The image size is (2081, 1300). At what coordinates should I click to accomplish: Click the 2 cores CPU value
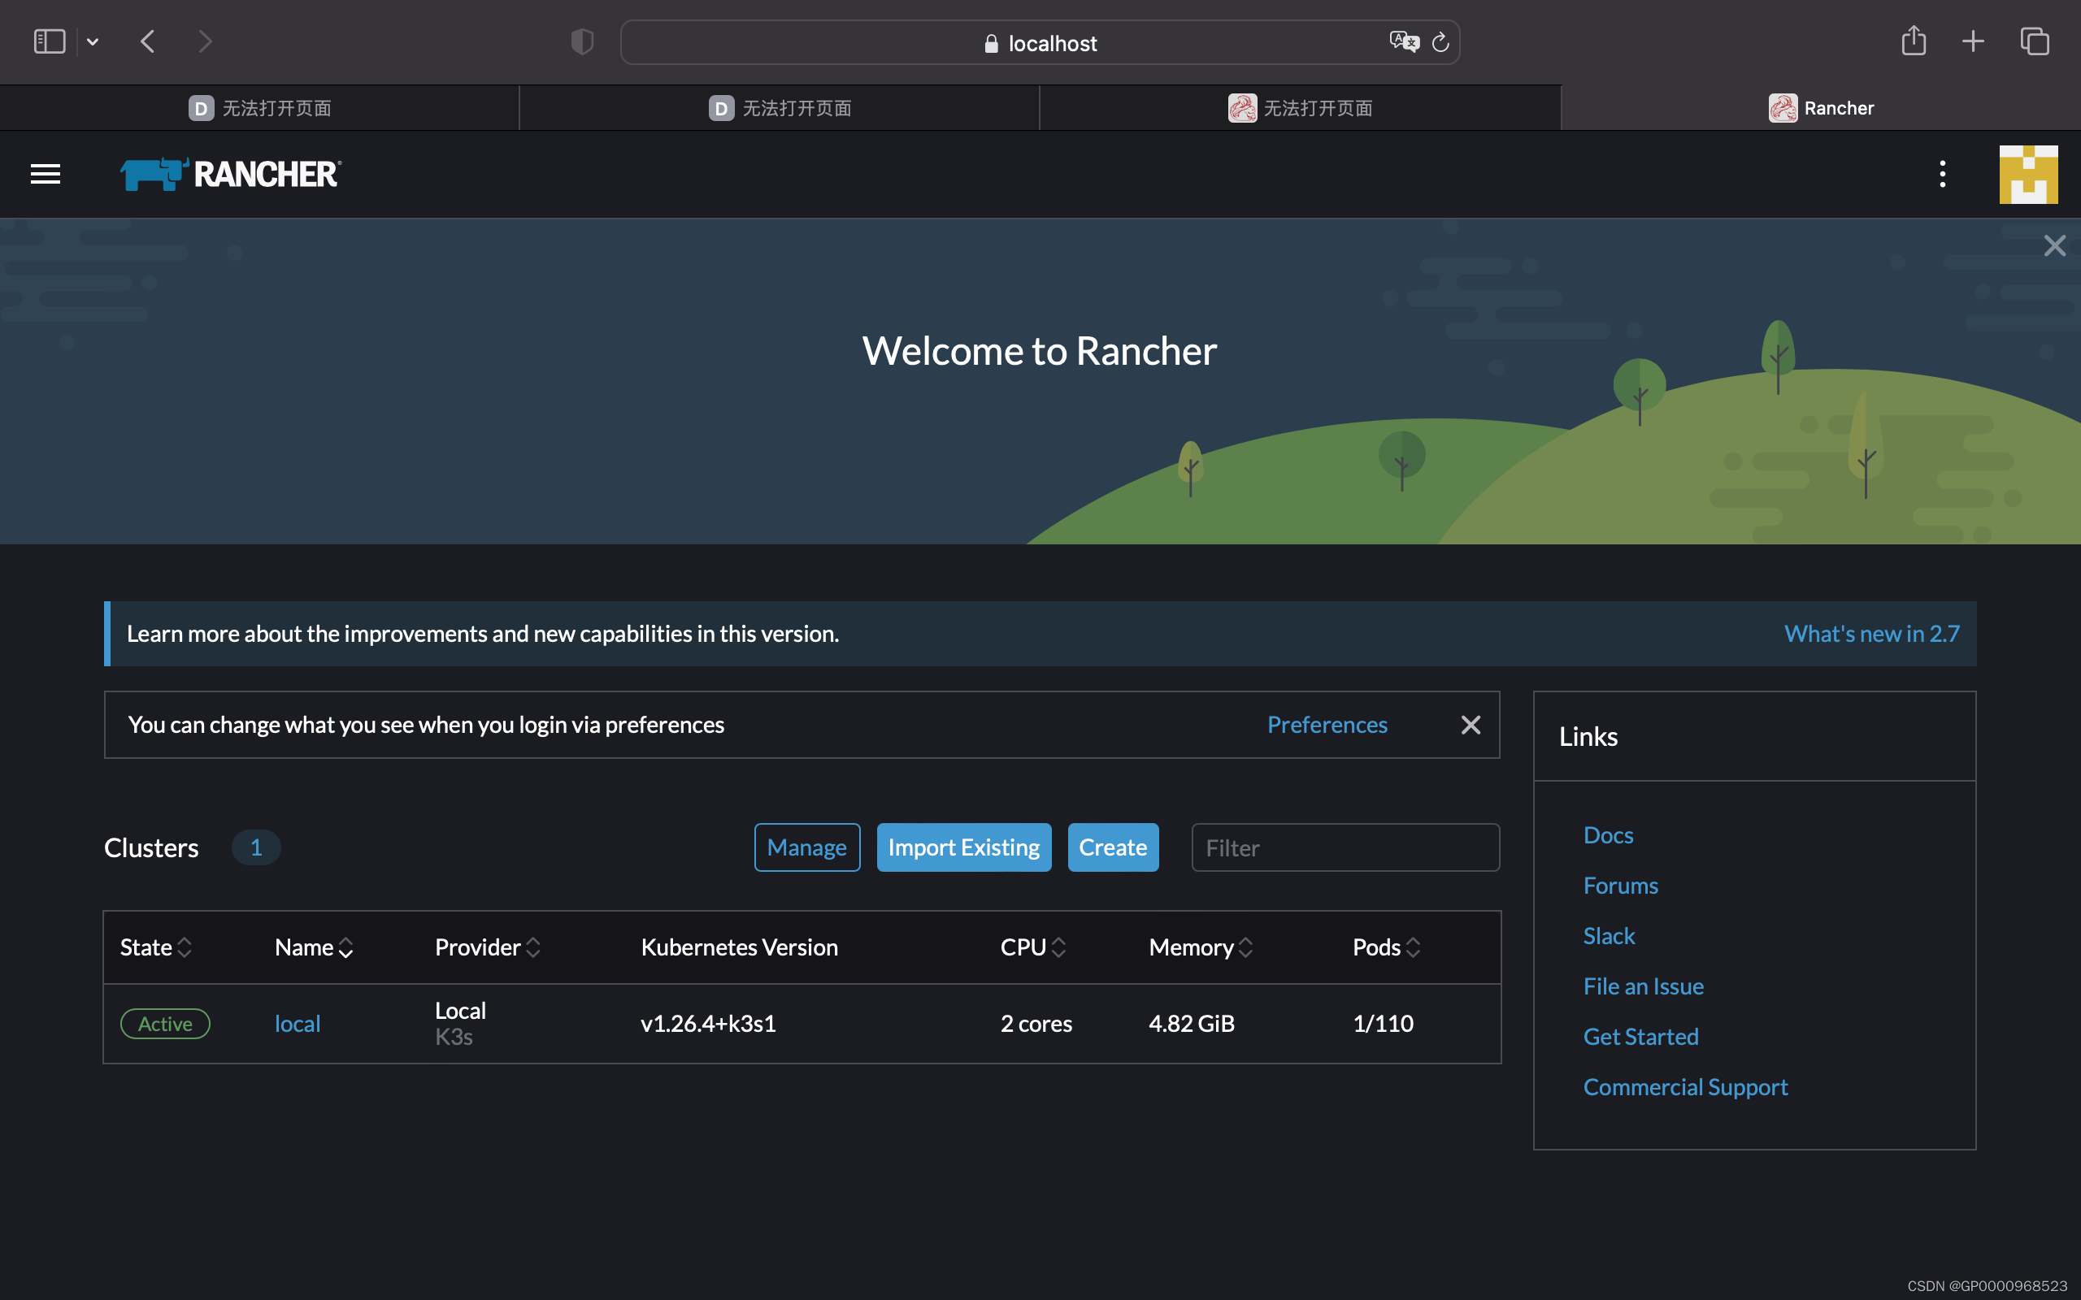point(1036,1024)
